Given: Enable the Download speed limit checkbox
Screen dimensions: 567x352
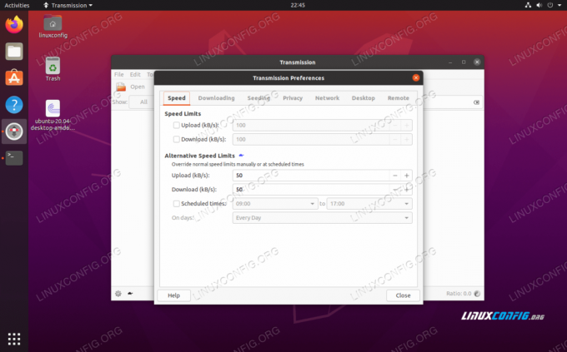Looking at the screenshot, I should [x=177, y=139].
